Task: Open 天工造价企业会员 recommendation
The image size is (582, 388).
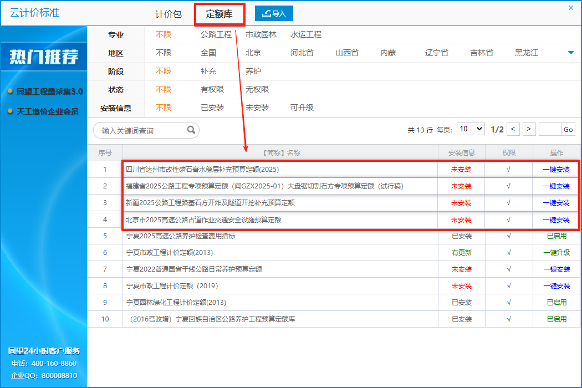Action: click(47, 112)
